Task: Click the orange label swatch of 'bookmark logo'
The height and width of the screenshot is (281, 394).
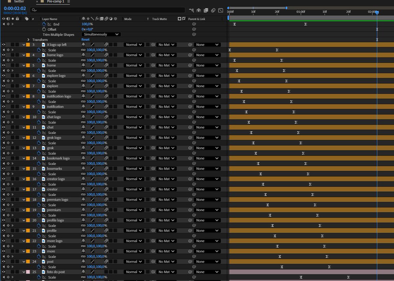Action: click(27, 158)
